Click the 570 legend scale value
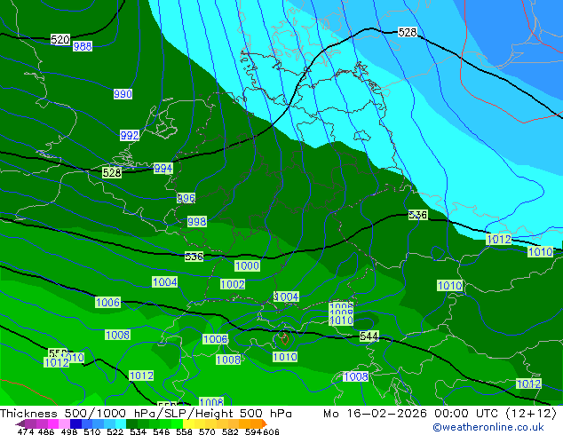 [x=207, y=431]
